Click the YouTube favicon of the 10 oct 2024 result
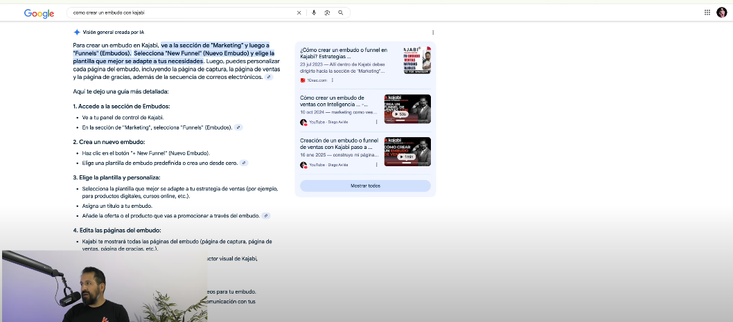This screenshot has width=733, height=322. (x=303, y=122)
